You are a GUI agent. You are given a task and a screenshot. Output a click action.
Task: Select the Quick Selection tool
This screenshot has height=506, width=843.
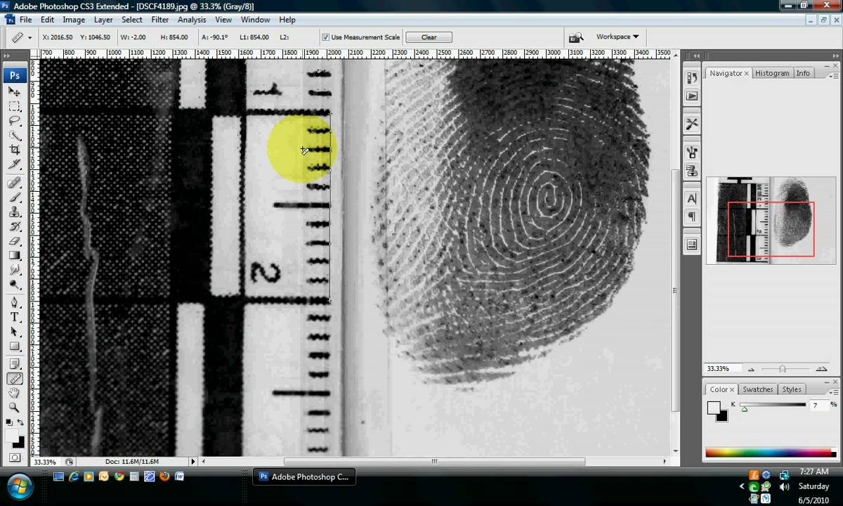coord(14,135)
